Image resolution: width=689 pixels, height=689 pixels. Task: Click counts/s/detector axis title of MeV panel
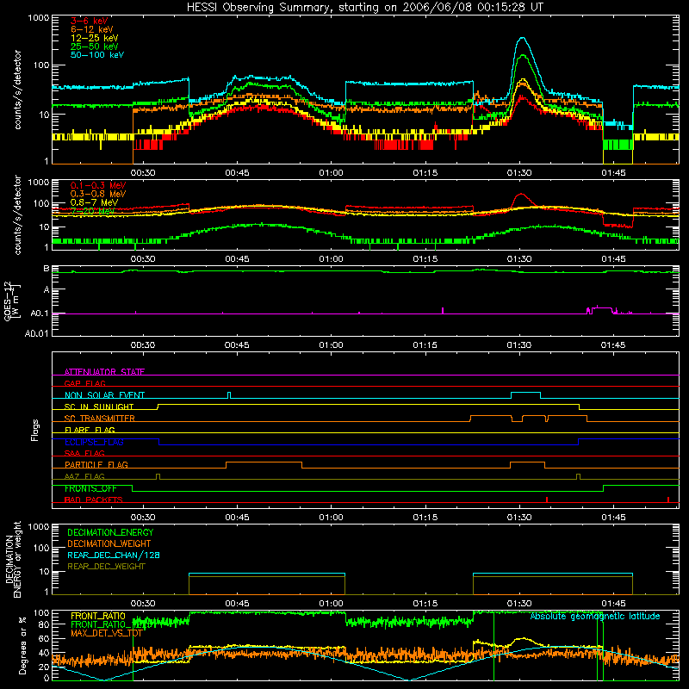click(x=17, y=214)
